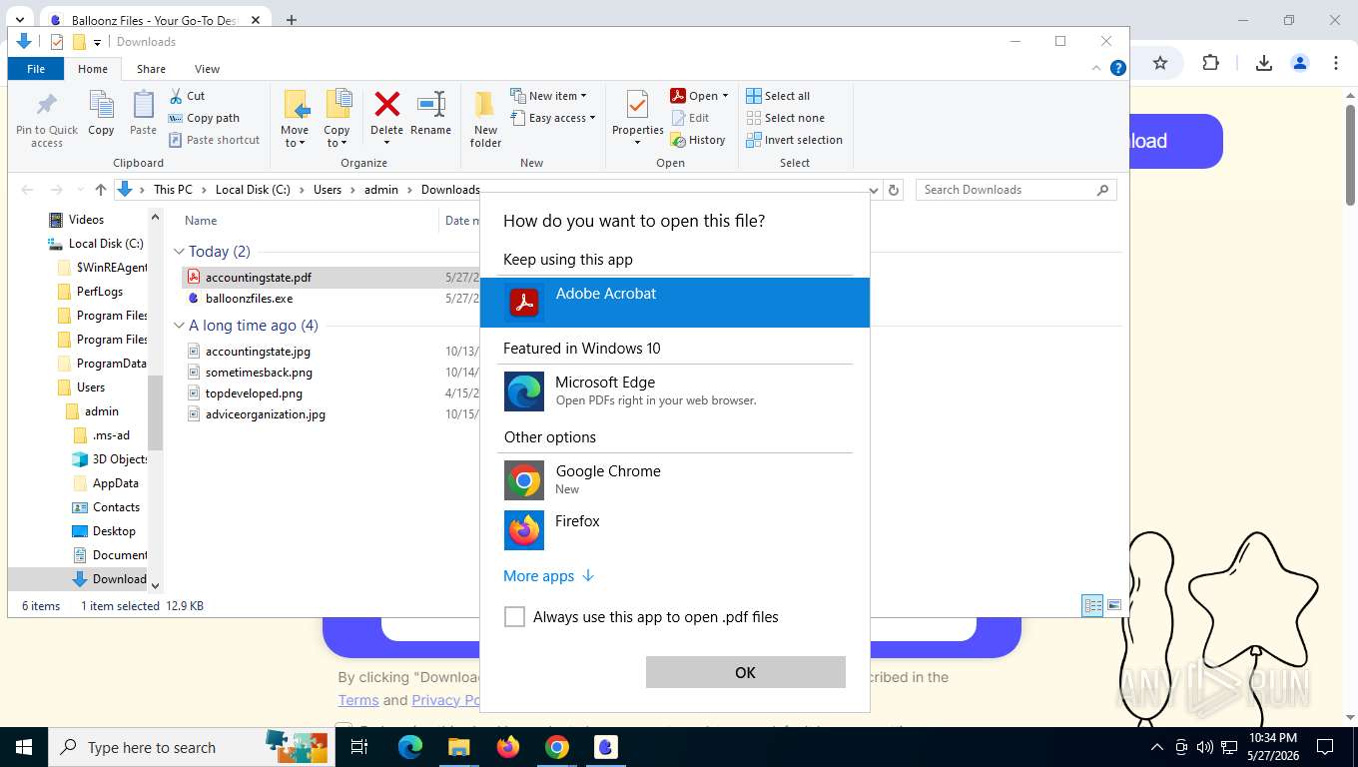Switch to Details view icon in status bar
Screen dimensions: 1358x767
1093,605
